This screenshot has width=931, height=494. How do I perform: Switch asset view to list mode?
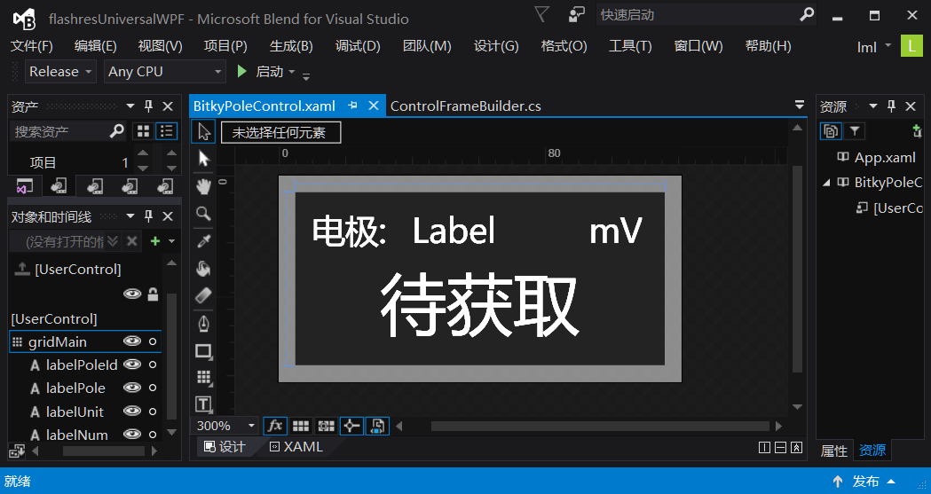[x=167, y=131]
